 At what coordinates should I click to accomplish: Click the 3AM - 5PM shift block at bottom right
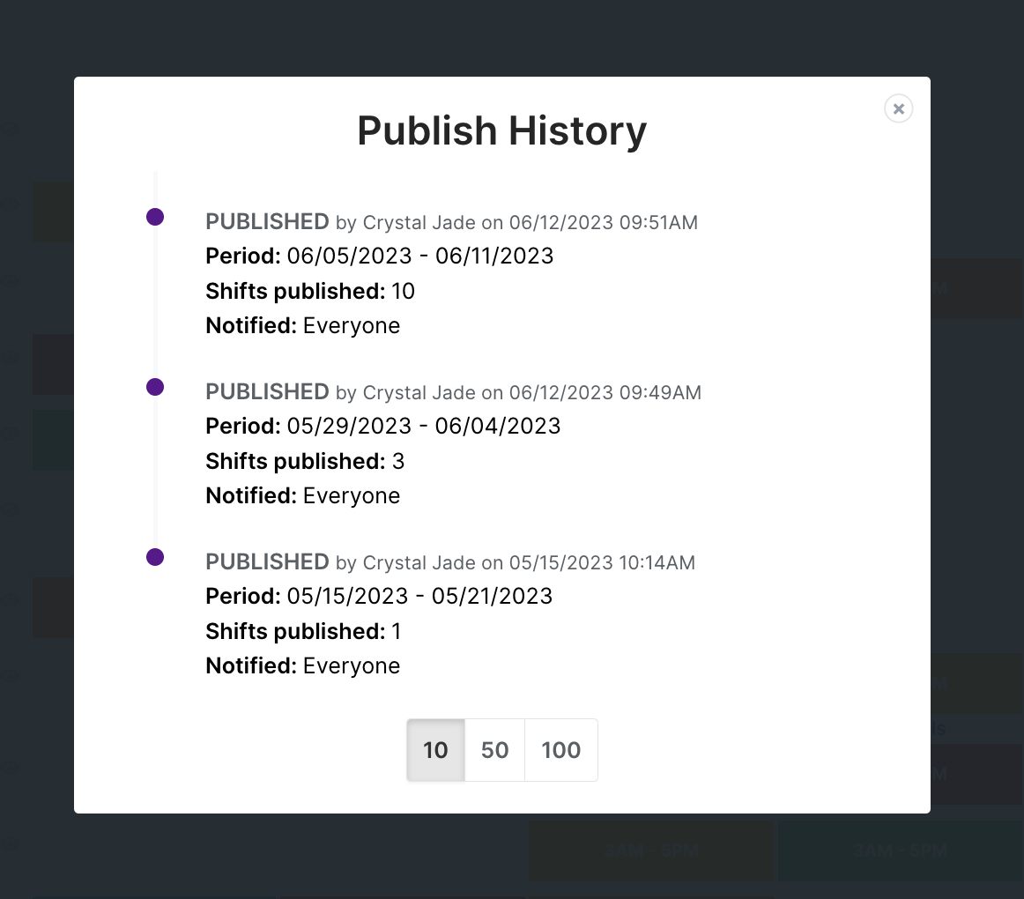click(x=899, y=851)
